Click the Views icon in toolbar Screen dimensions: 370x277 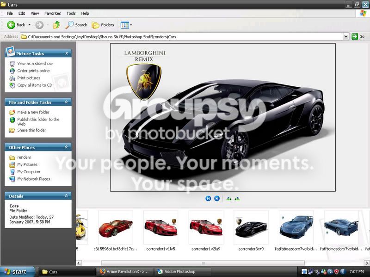pos(124,25)
